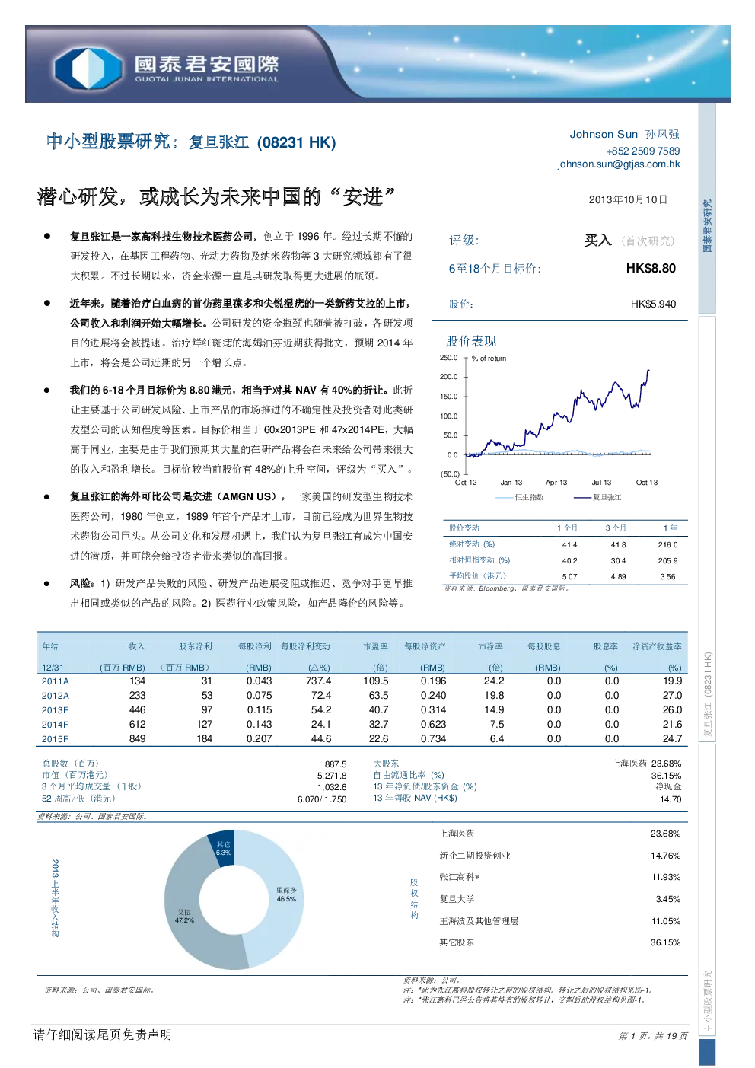
Task: Select the phone number +852 2509 7589
Action: coord(643,151)
